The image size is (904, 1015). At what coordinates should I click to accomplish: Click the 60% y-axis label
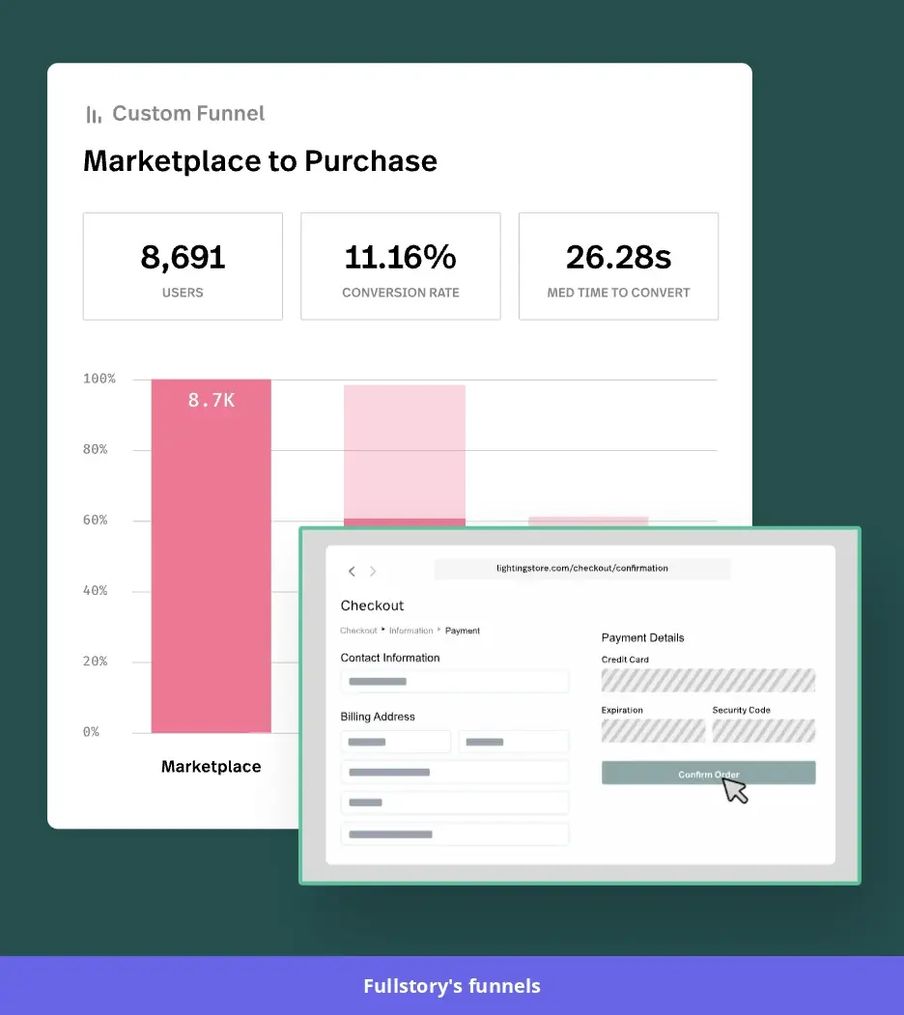point(96,520)
